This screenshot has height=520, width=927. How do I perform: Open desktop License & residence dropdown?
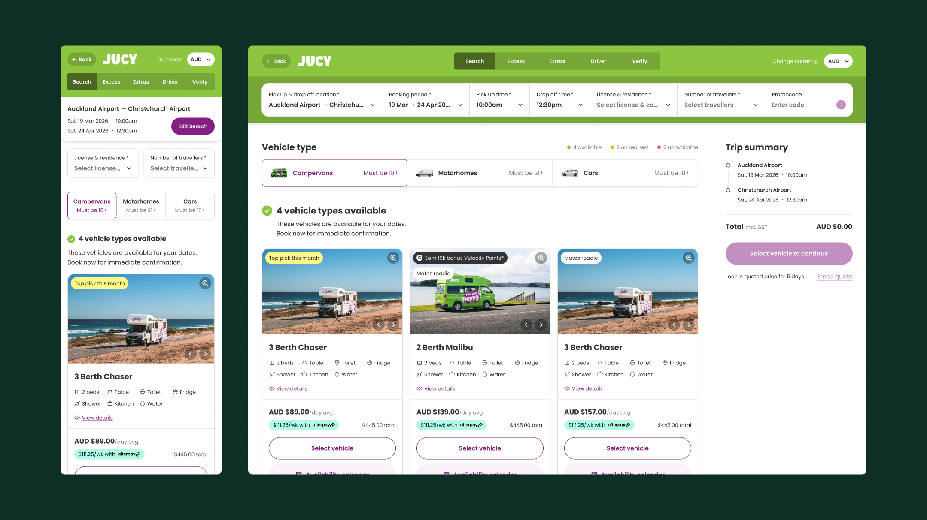point(633,100)
